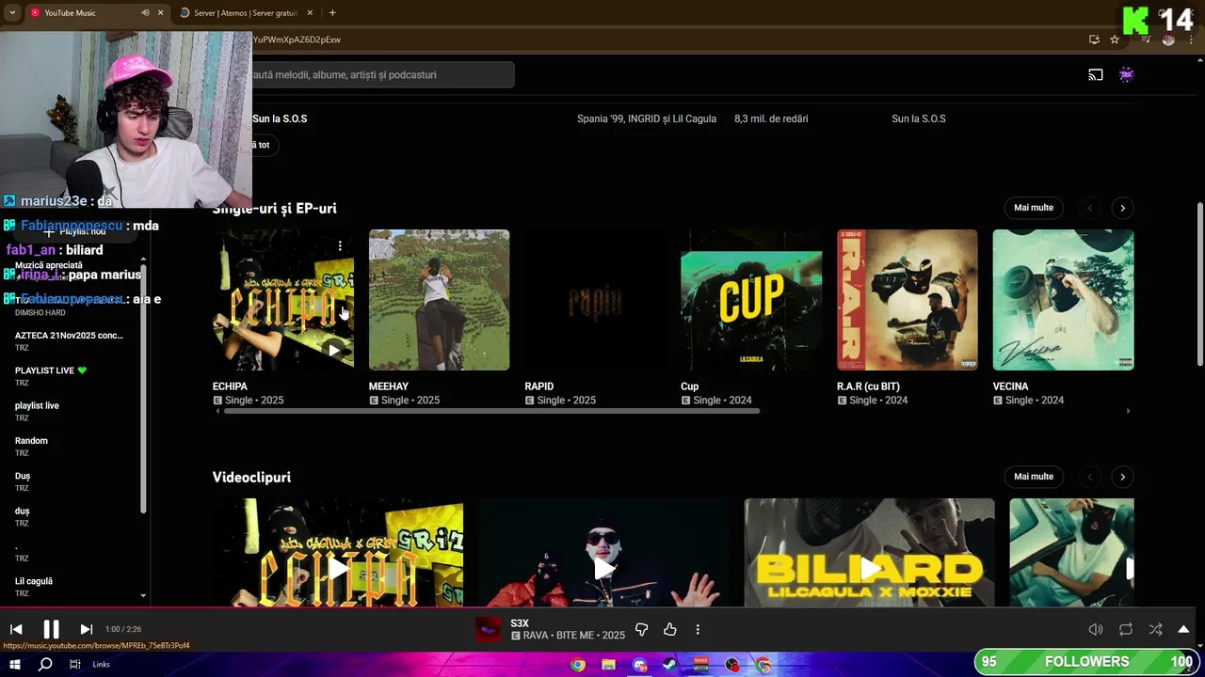This screenshot has width=1205, height=677.
Task: Bookmark this page with star icon
Action: pyautogui.click(x=1115, y=39)
